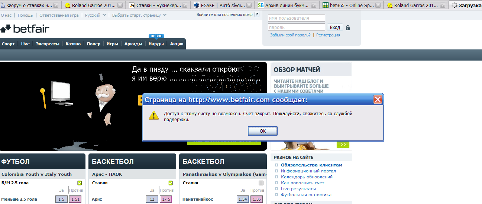Click the question mark help icon
This screenshot has width=482, height=204.
[x=257, y=15]
